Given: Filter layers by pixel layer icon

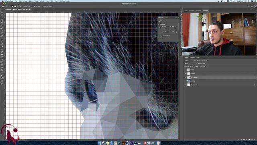Looking at the screenshot, I should tap(195, 61).
